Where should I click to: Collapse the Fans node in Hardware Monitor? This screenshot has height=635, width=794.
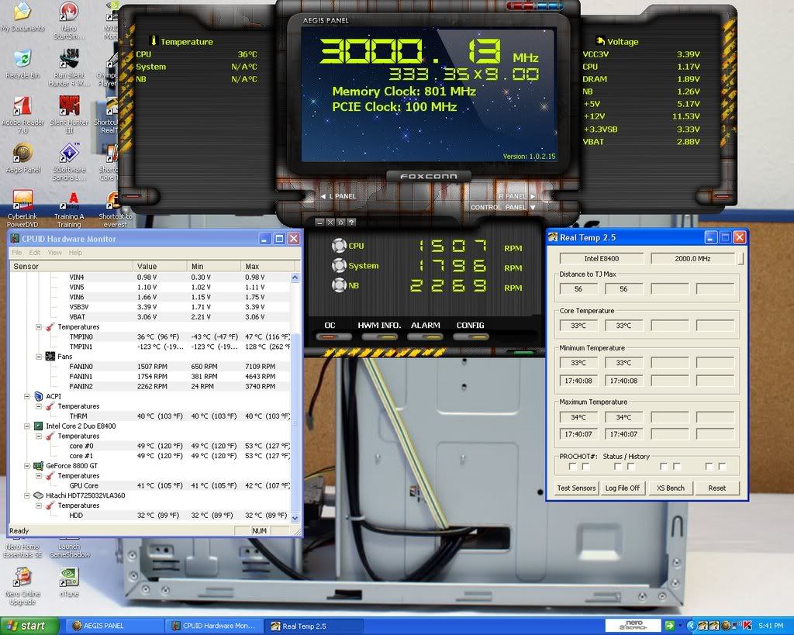pos(39,357)
